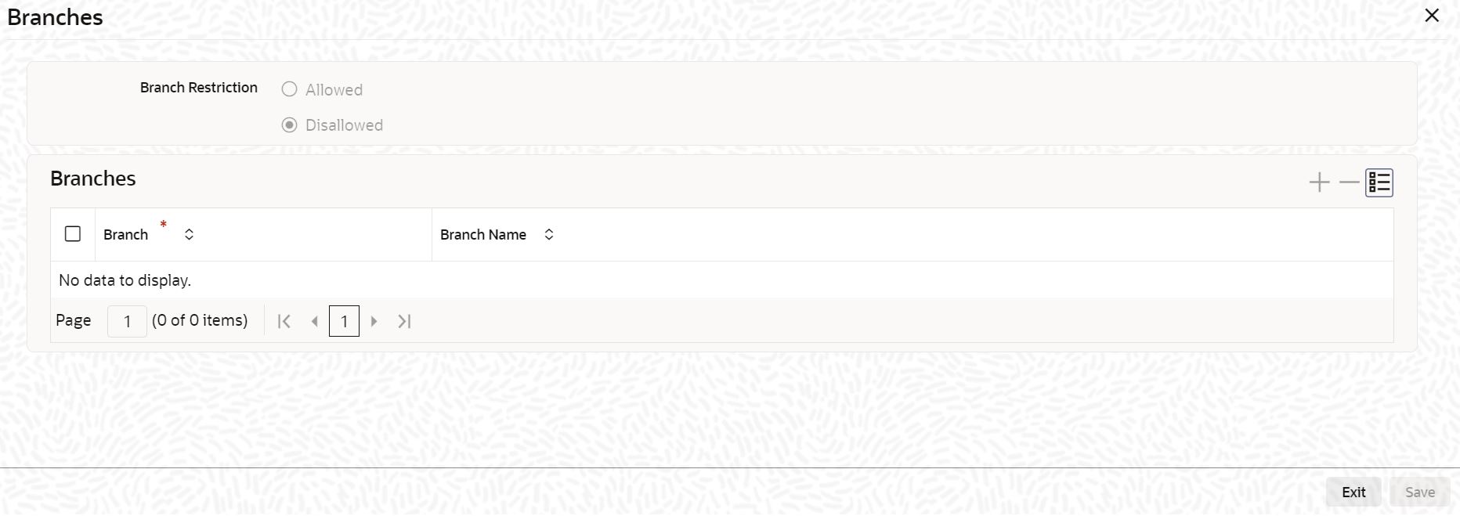Screen dimensions: 1460x516
Task: Click the Page number input field
Action: [127, 321]
